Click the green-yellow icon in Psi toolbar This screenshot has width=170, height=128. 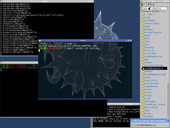pos(150,4)
